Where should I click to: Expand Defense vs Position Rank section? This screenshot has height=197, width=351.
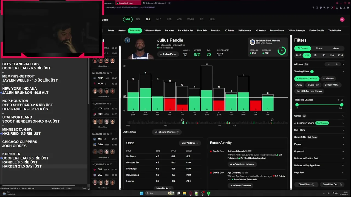pyautogui.click(x=343, y=158)
